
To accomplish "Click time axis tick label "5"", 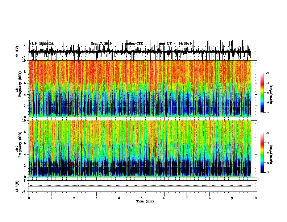I will point(142,198).
